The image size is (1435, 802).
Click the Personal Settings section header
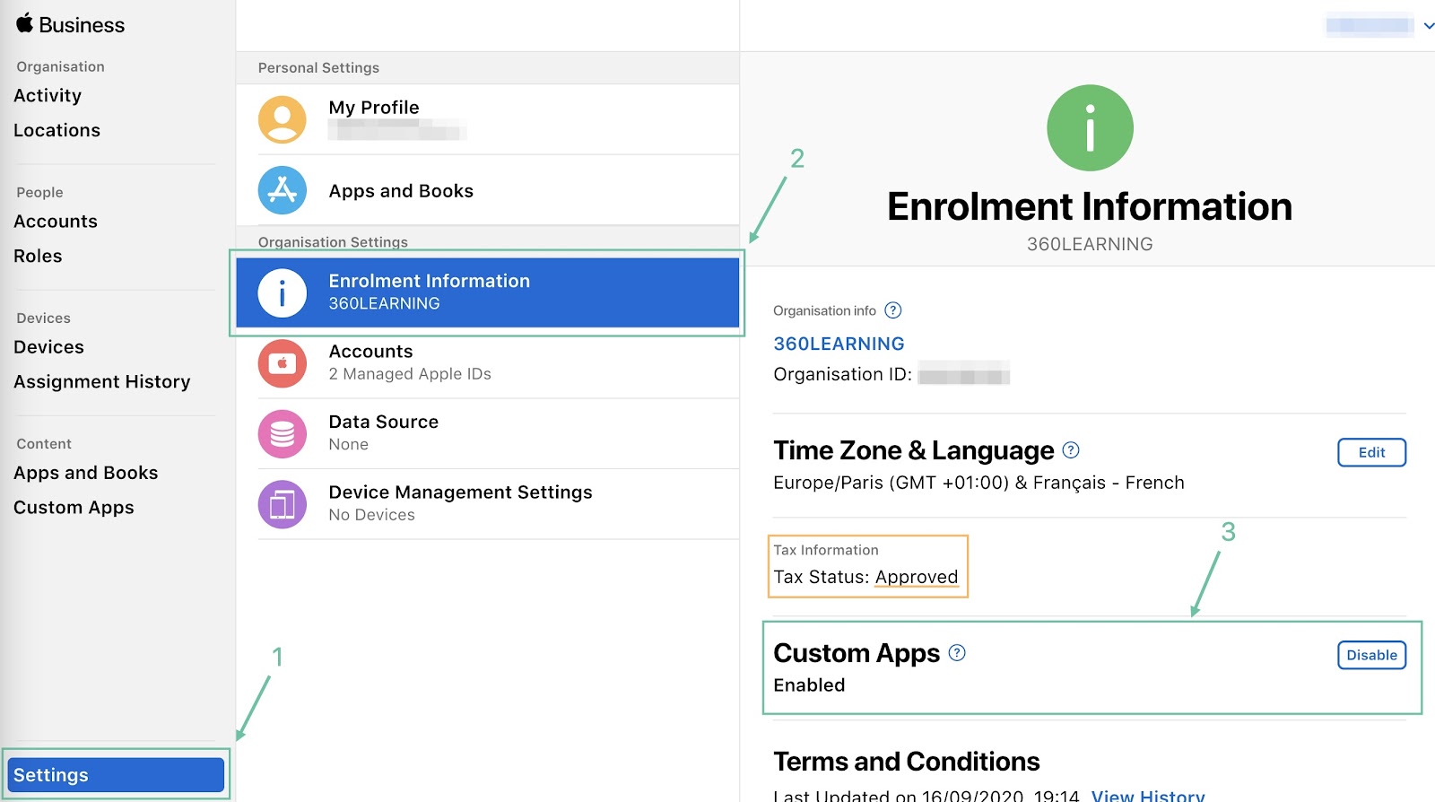click(x=318, y=68)
